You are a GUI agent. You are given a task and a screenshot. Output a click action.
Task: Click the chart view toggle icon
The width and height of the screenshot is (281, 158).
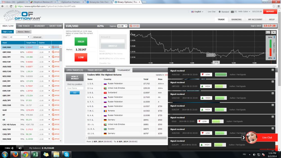268,32
